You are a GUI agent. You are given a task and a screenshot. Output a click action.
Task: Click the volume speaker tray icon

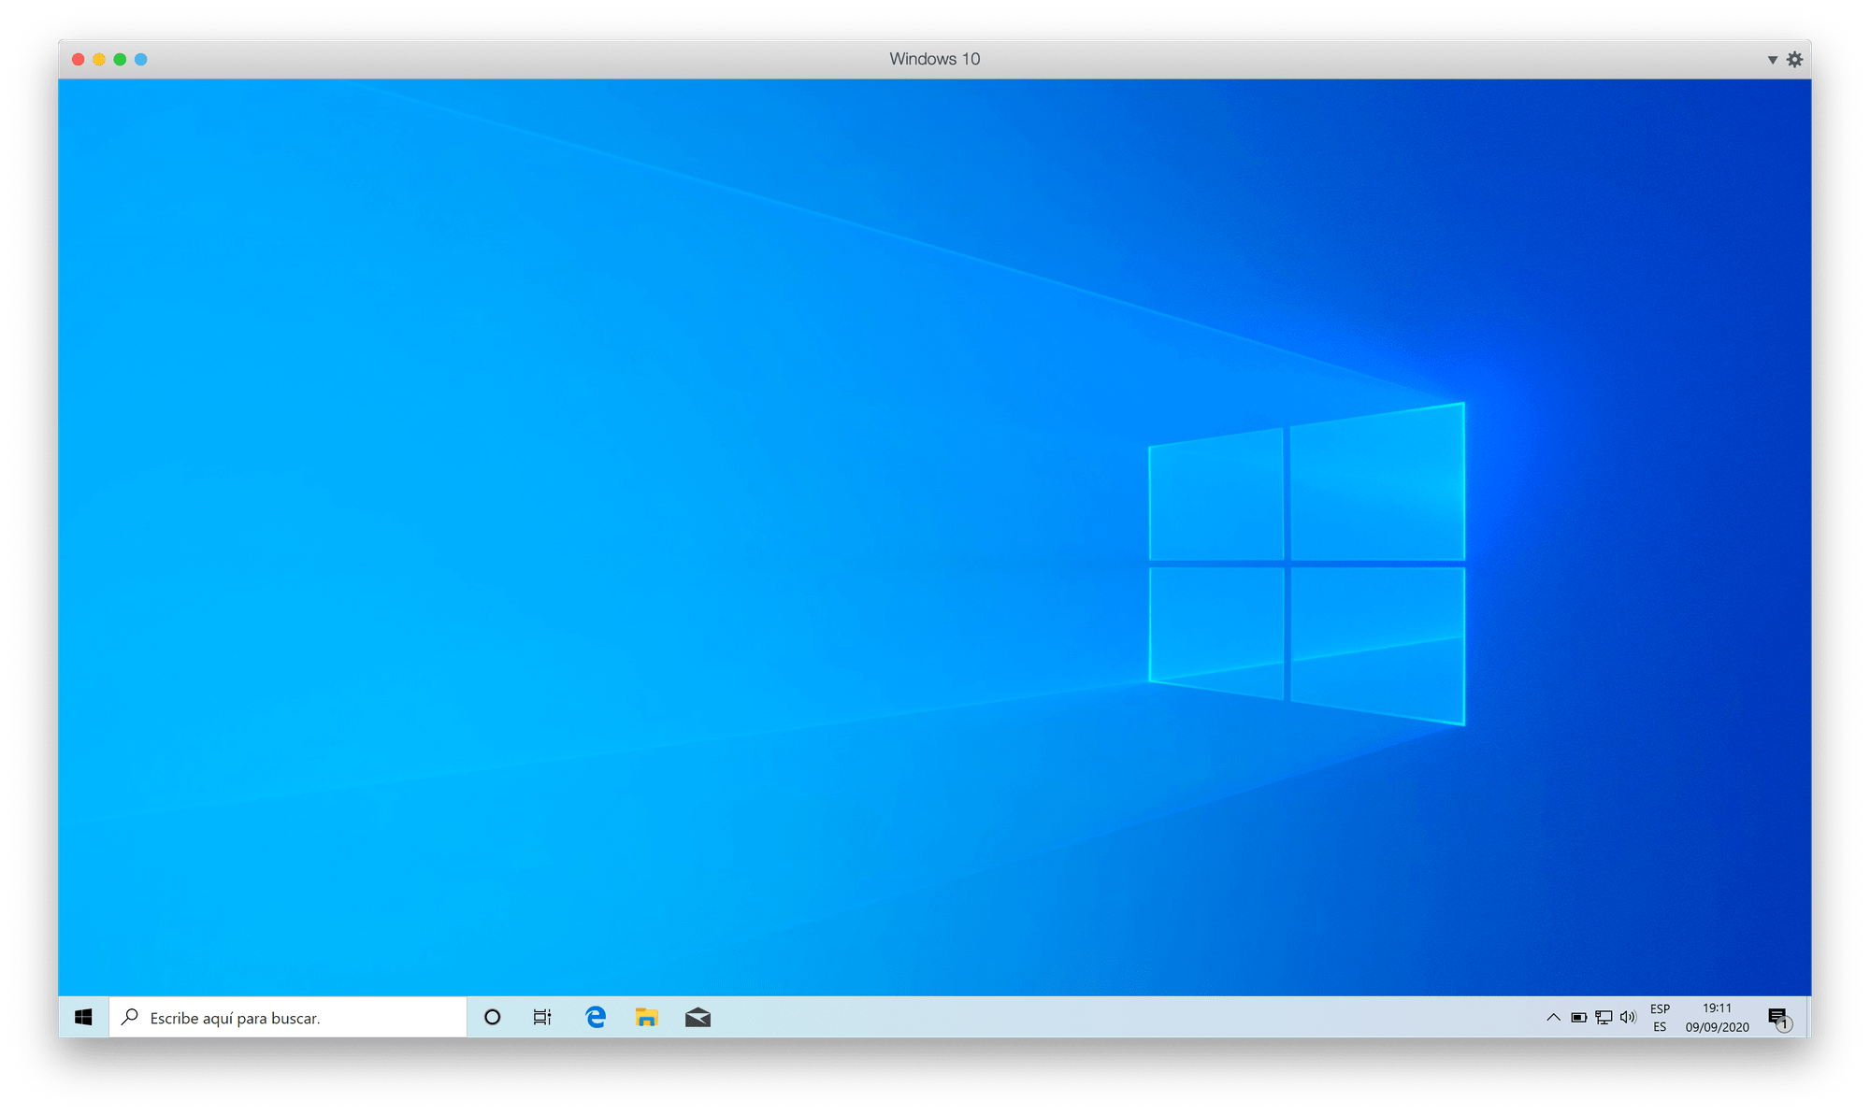pos(1628,1017)
